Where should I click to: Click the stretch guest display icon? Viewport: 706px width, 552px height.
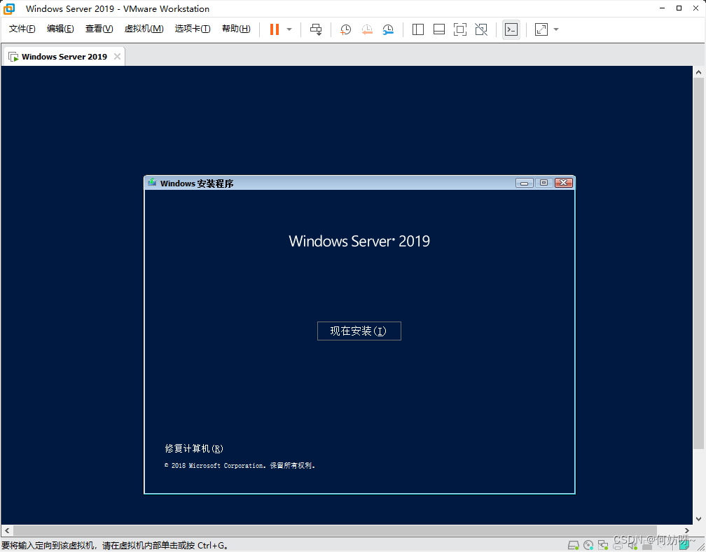[541, 29]
